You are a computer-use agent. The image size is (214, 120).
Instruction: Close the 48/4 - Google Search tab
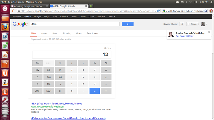(86, 6)
